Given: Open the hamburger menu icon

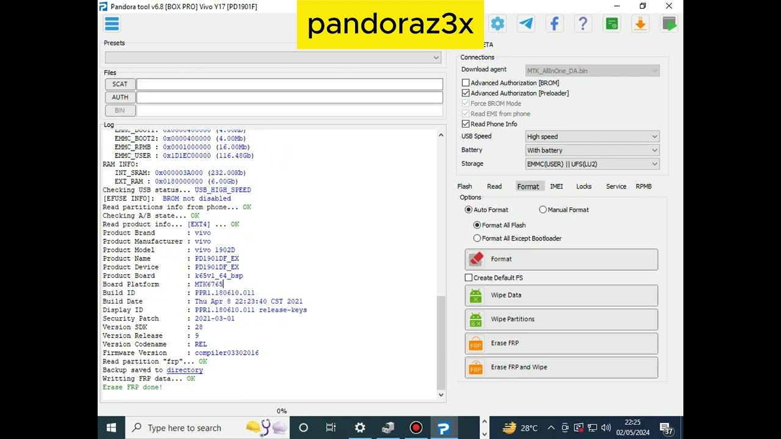Looking at the screenshot, I should point(112,24).
